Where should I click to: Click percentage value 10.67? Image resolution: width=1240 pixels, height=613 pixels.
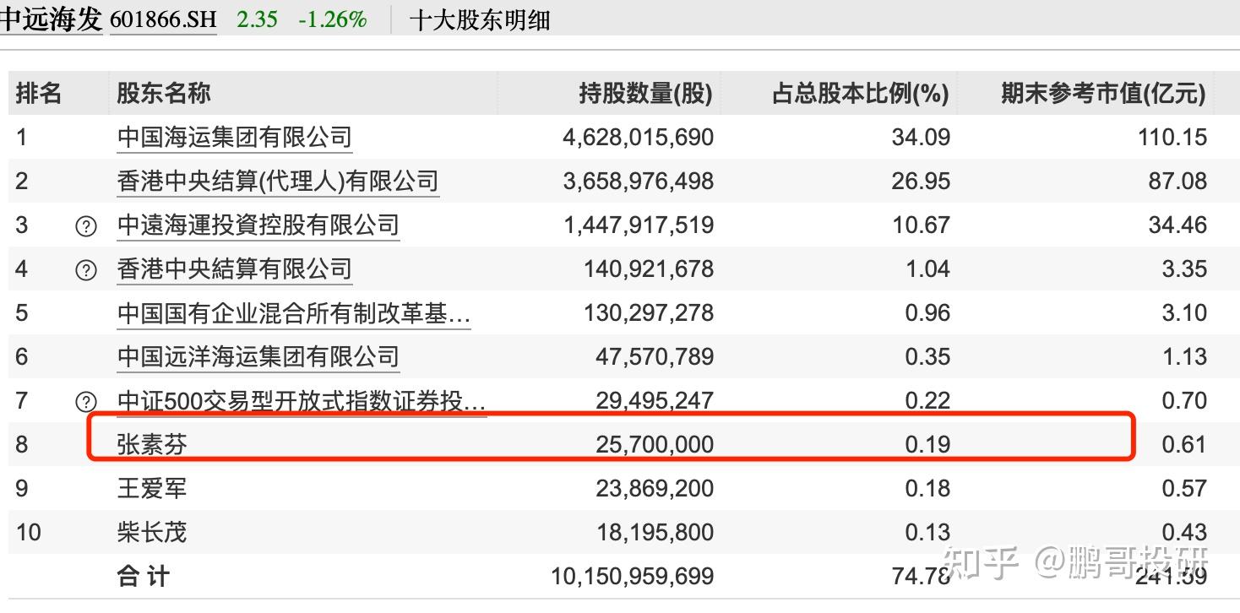click(921, 225)
